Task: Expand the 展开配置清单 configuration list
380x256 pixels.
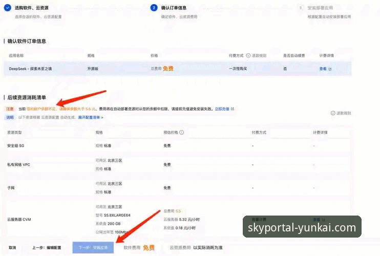Action: pos(91,117)
